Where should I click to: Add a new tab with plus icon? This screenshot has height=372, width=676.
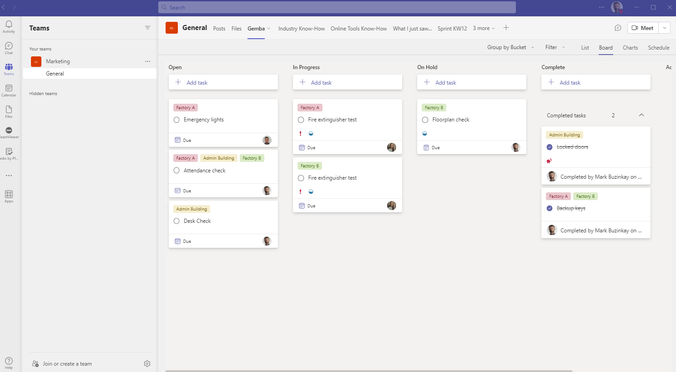(x=506, y=28)
